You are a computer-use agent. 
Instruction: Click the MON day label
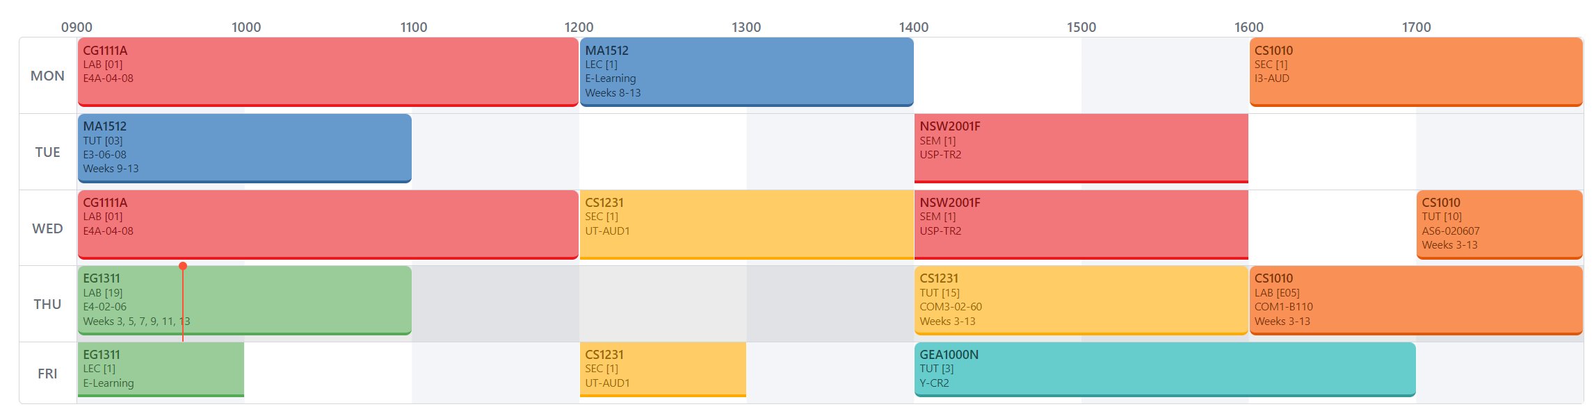click(x=47, y=76)
